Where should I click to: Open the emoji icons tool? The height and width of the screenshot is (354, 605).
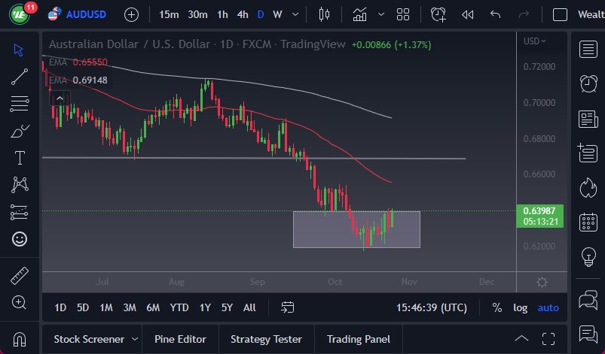coord(20,239)
